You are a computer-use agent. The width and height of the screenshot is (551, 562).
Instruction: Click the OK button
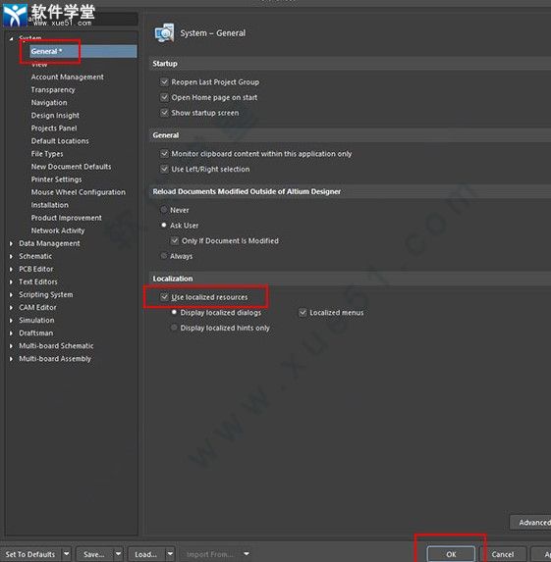(x=451, y=554)
